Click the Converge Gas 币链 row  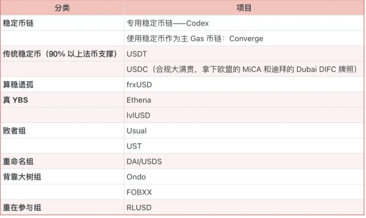(244, 38)
